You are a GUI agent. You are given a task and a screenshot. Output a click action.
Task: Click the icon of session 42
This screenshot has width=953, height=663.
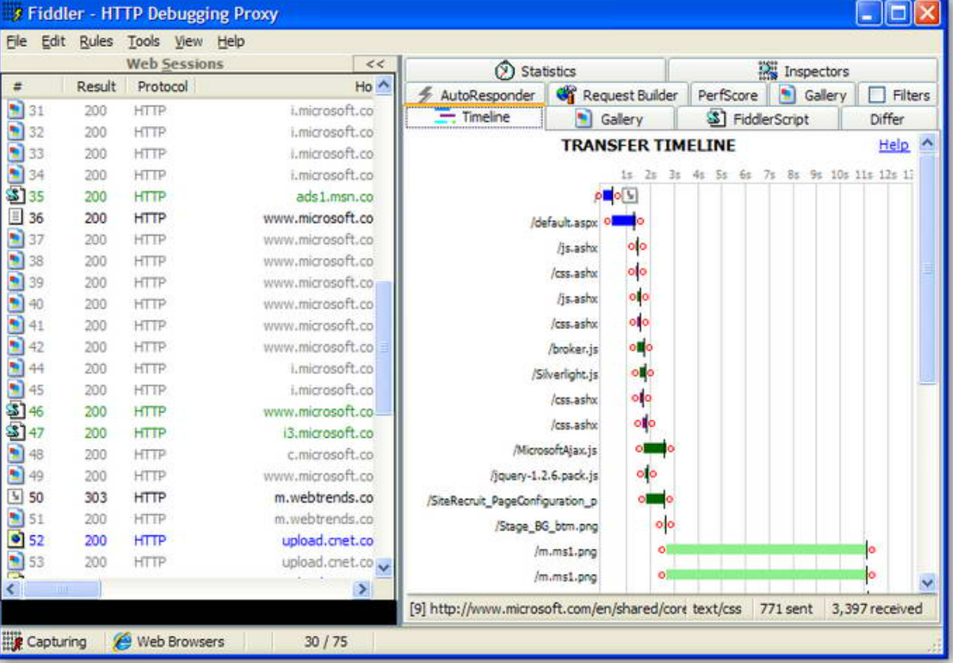tap(15, 347)
